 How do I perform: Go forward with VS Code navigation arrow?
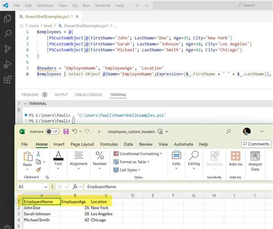click(x=146, y=5)
